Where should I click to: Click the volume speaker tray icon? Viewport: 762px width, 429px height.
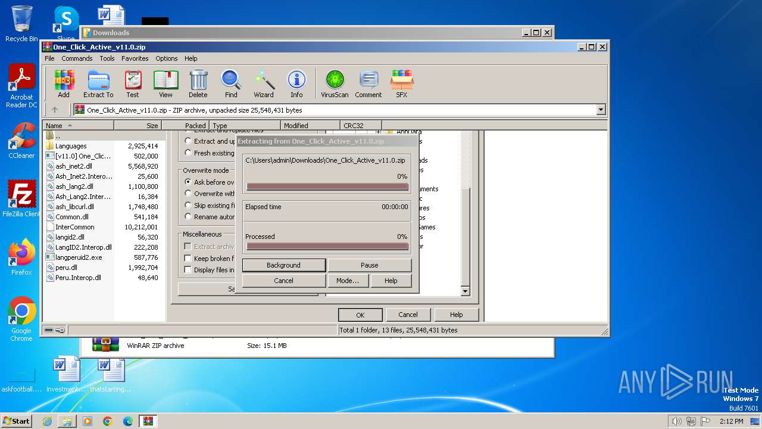(677, 421)
